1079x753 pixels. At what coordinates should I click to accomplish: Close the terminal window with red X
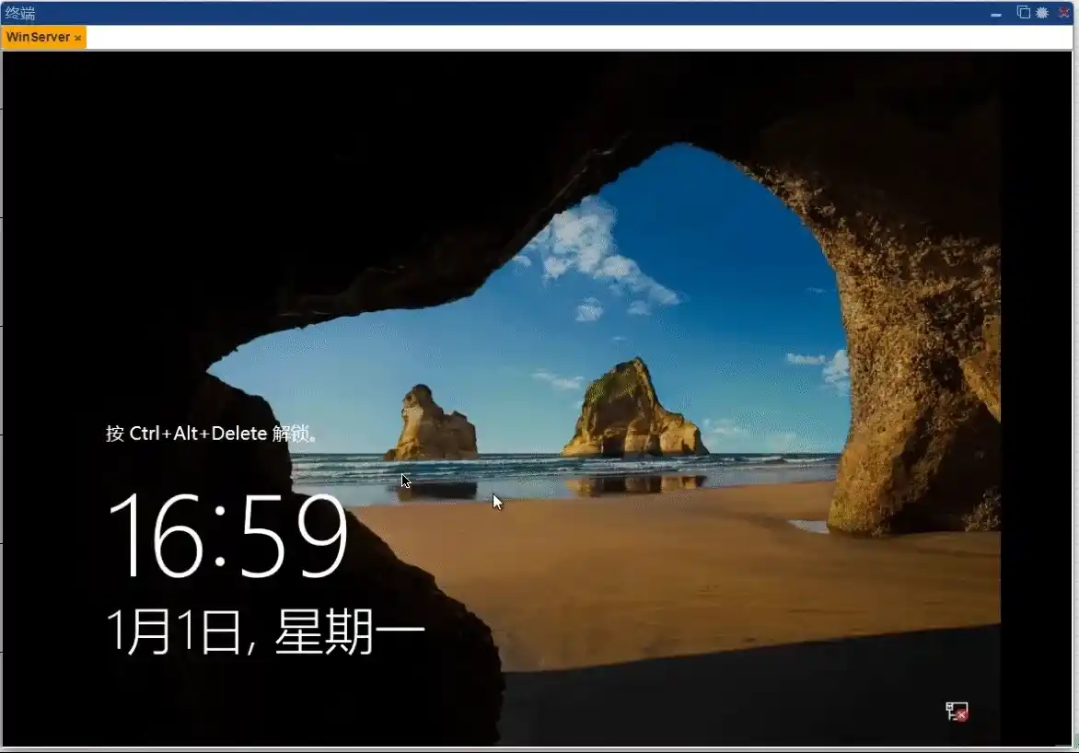[x=1064, y=12]
